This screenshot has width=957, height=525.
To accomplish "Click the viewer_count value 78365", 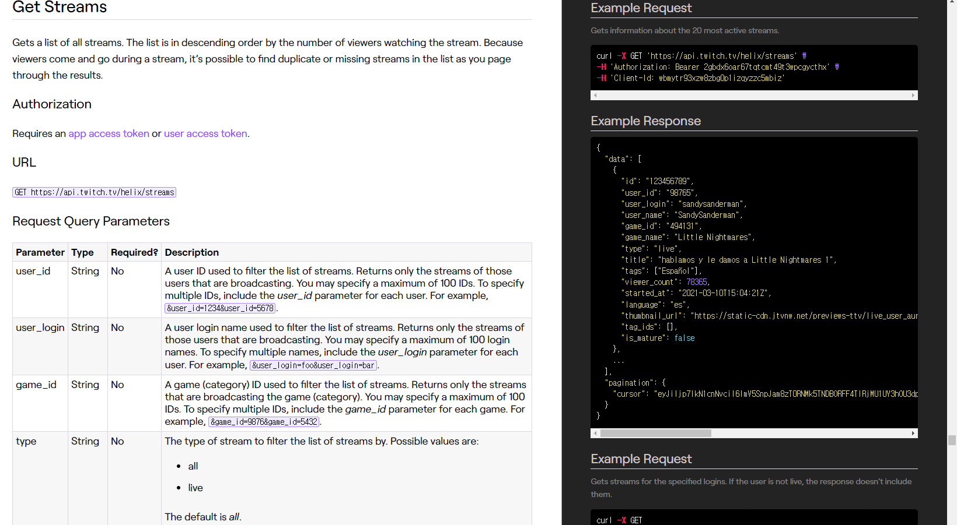I will (x=697, y=282).
